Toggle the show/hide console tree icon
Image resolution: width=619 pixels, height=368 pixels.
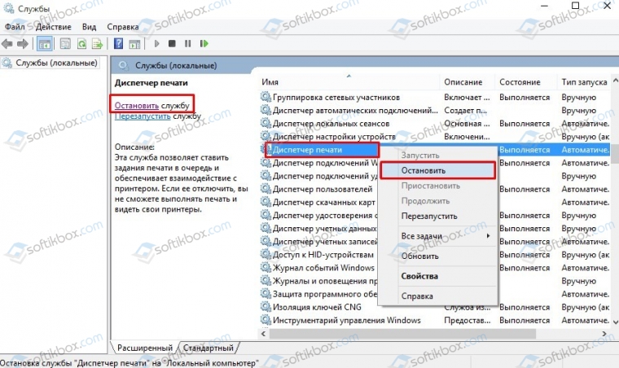45,44
